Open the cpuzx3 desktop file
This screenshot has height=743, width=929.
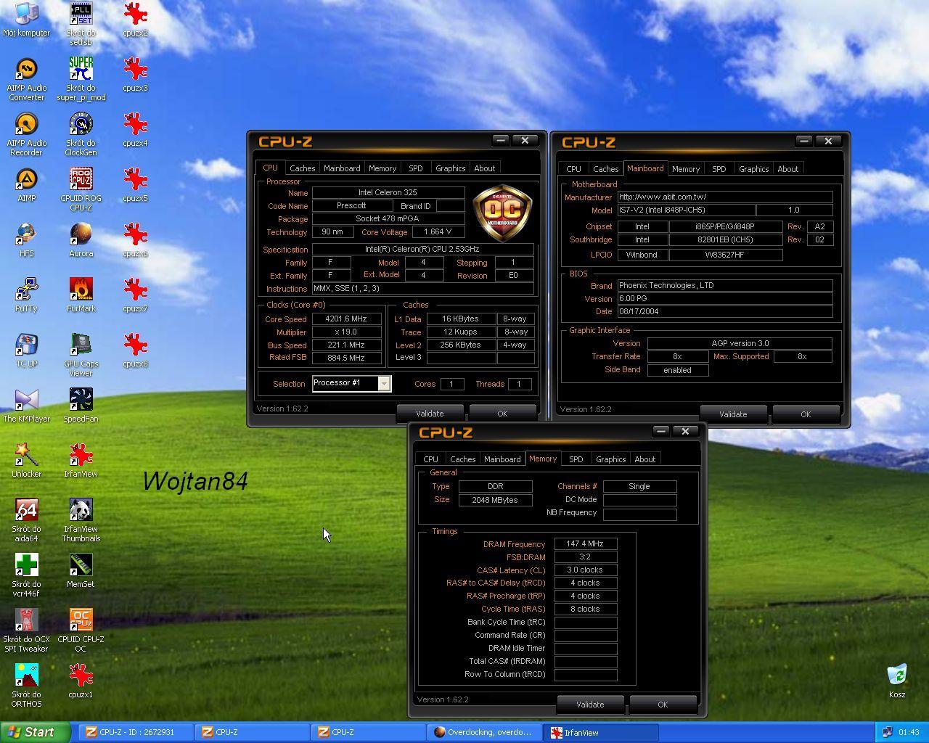[x=135, y=75]
